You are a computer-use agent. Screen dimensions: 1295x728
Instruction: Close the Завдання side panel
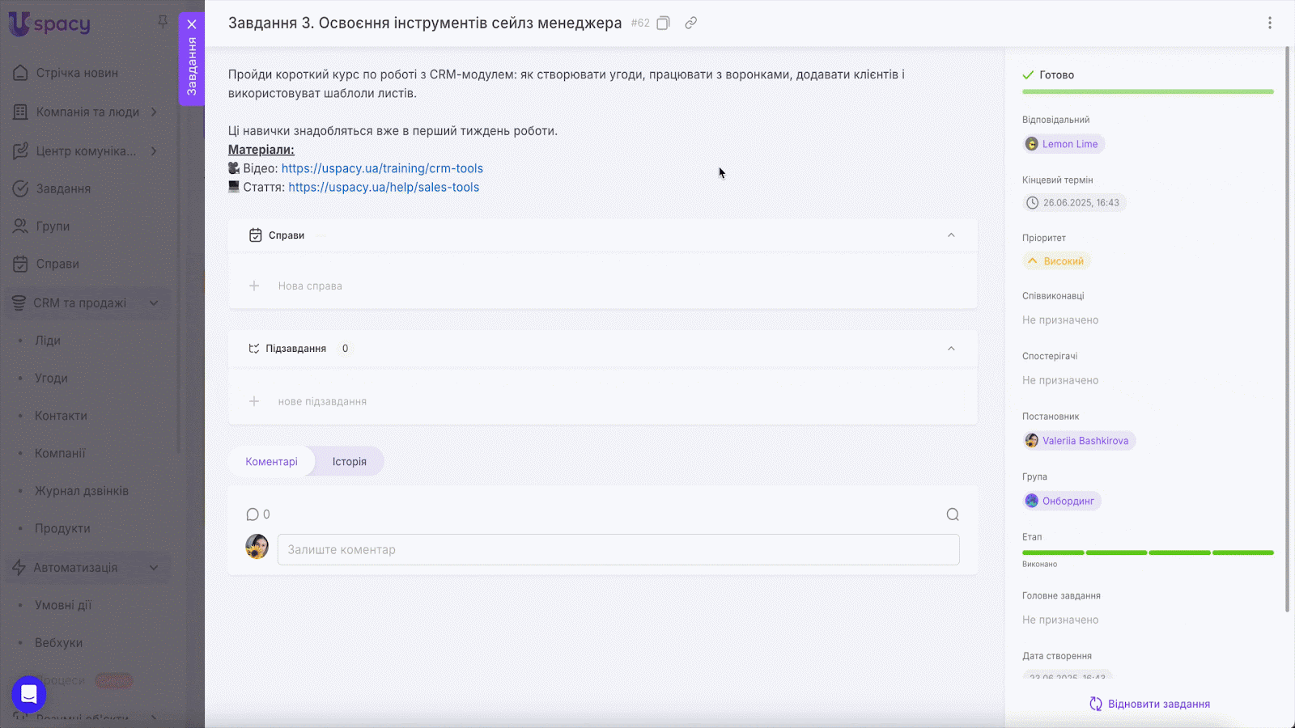click(x=192, y=24)
